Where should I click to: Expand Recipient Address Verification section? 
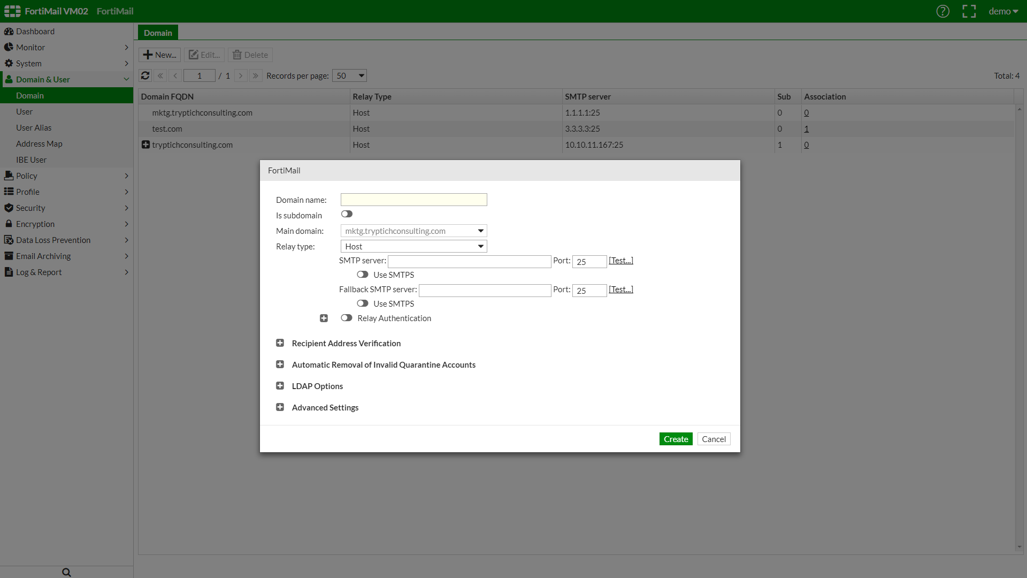(280, 343)
